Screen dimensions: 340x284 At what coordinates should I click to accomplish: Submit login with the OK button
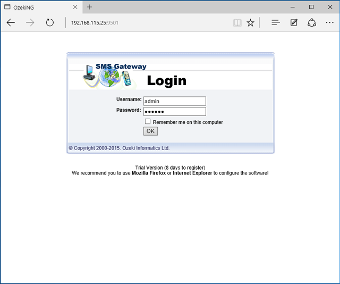pyautogui.click(x=150, y=131)
